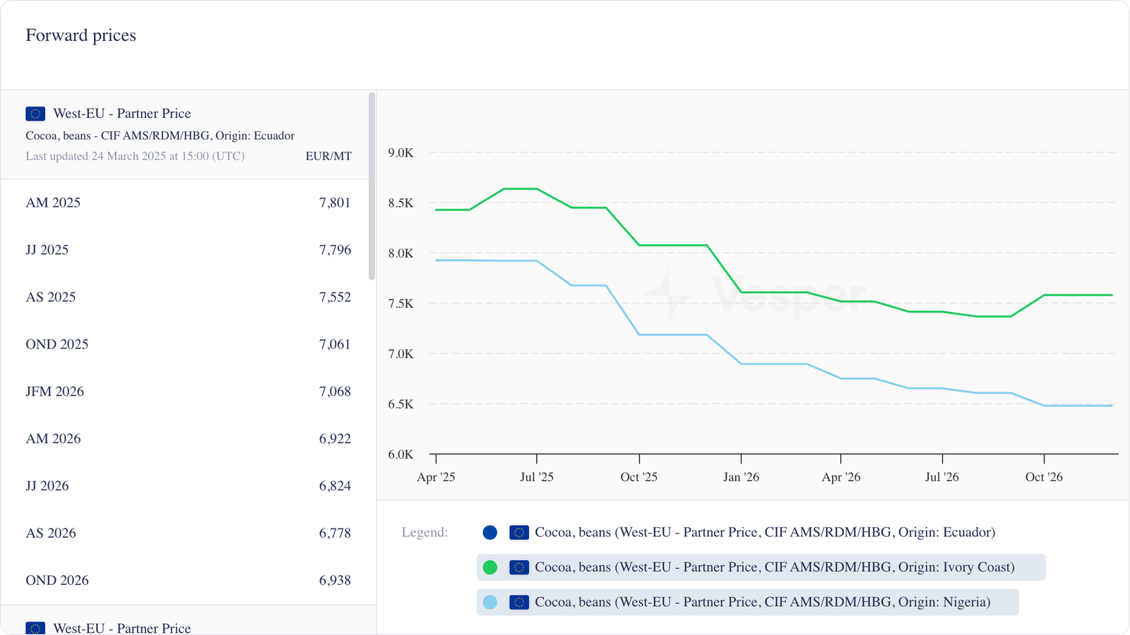Click EU flag icon in Ecuador legend entry
1130x635 pixels.
[x=519, y=533]
